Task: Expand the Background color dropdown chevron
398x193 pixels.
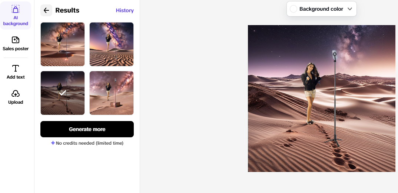Action: pyautogui.click(x=350, y=9)
